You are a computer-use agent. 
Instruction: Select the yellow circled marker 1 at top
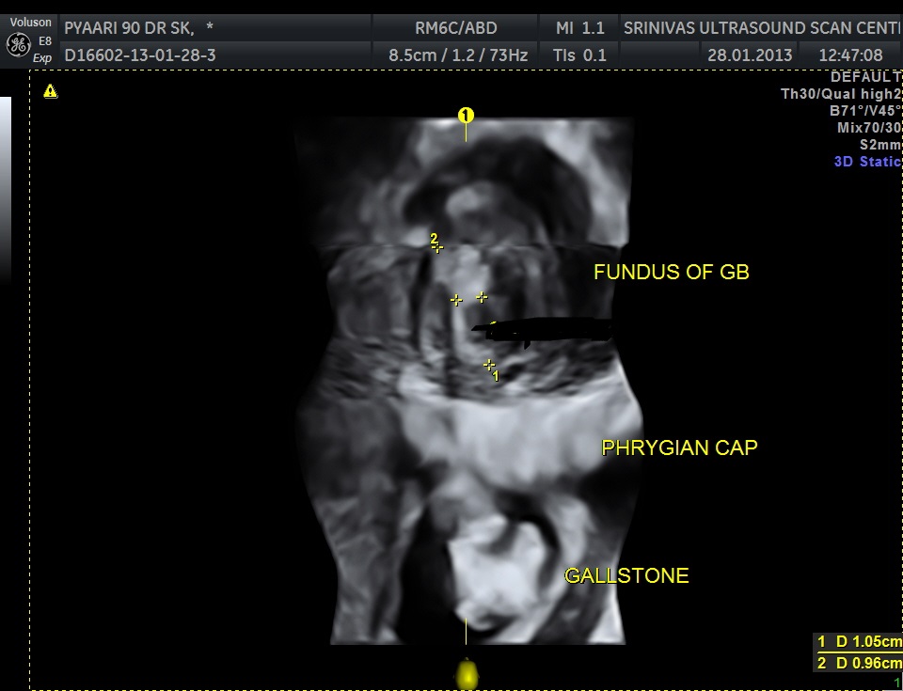click(466, 116)
